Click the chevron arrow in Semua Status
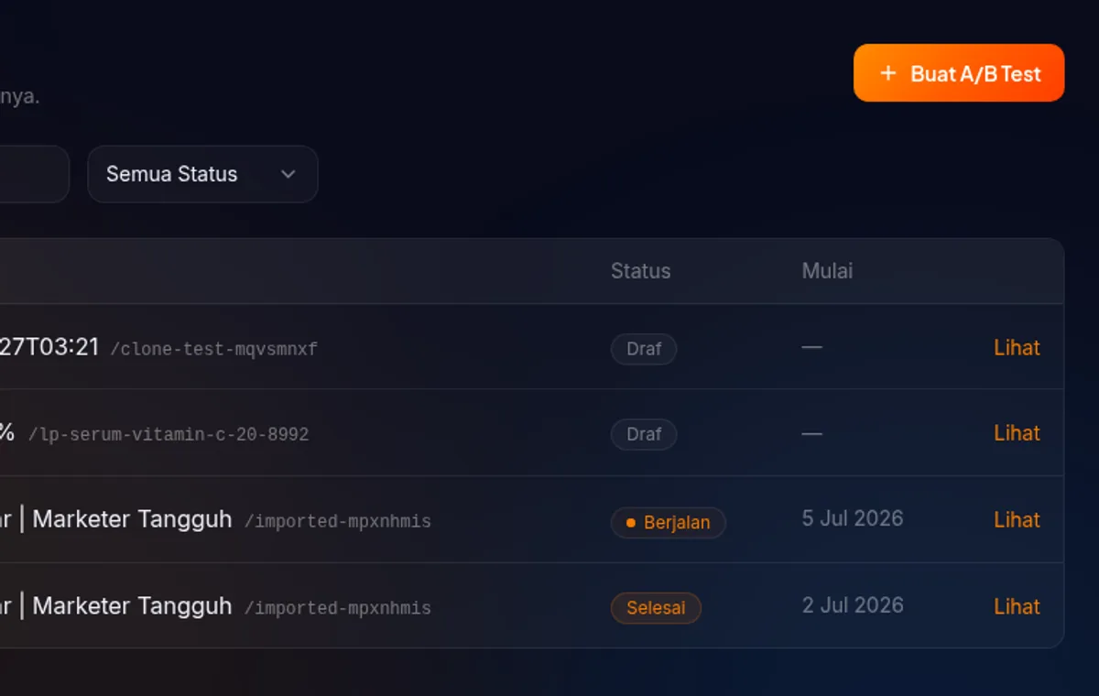Viewport: 1099px width, 696px height. 288,174
